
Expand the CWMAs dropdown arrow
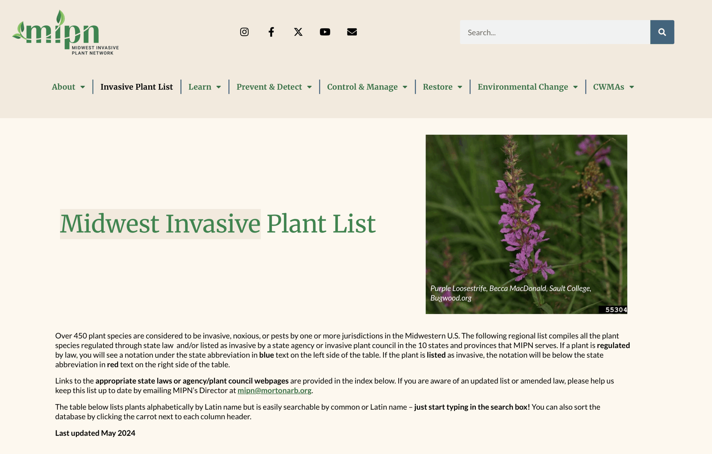click(632, 87)
